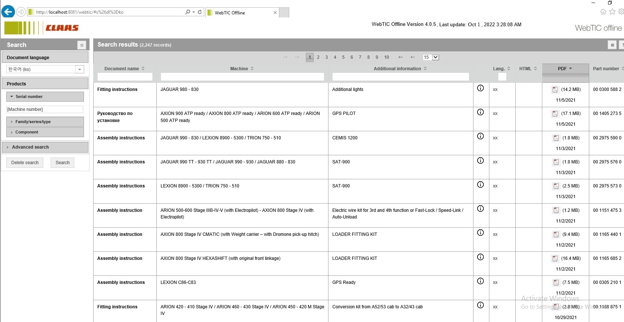Screen dimensions: 624x322
Task: Click the browser forward arrow button
Action: pyautogui.click(x=21, y=12)
